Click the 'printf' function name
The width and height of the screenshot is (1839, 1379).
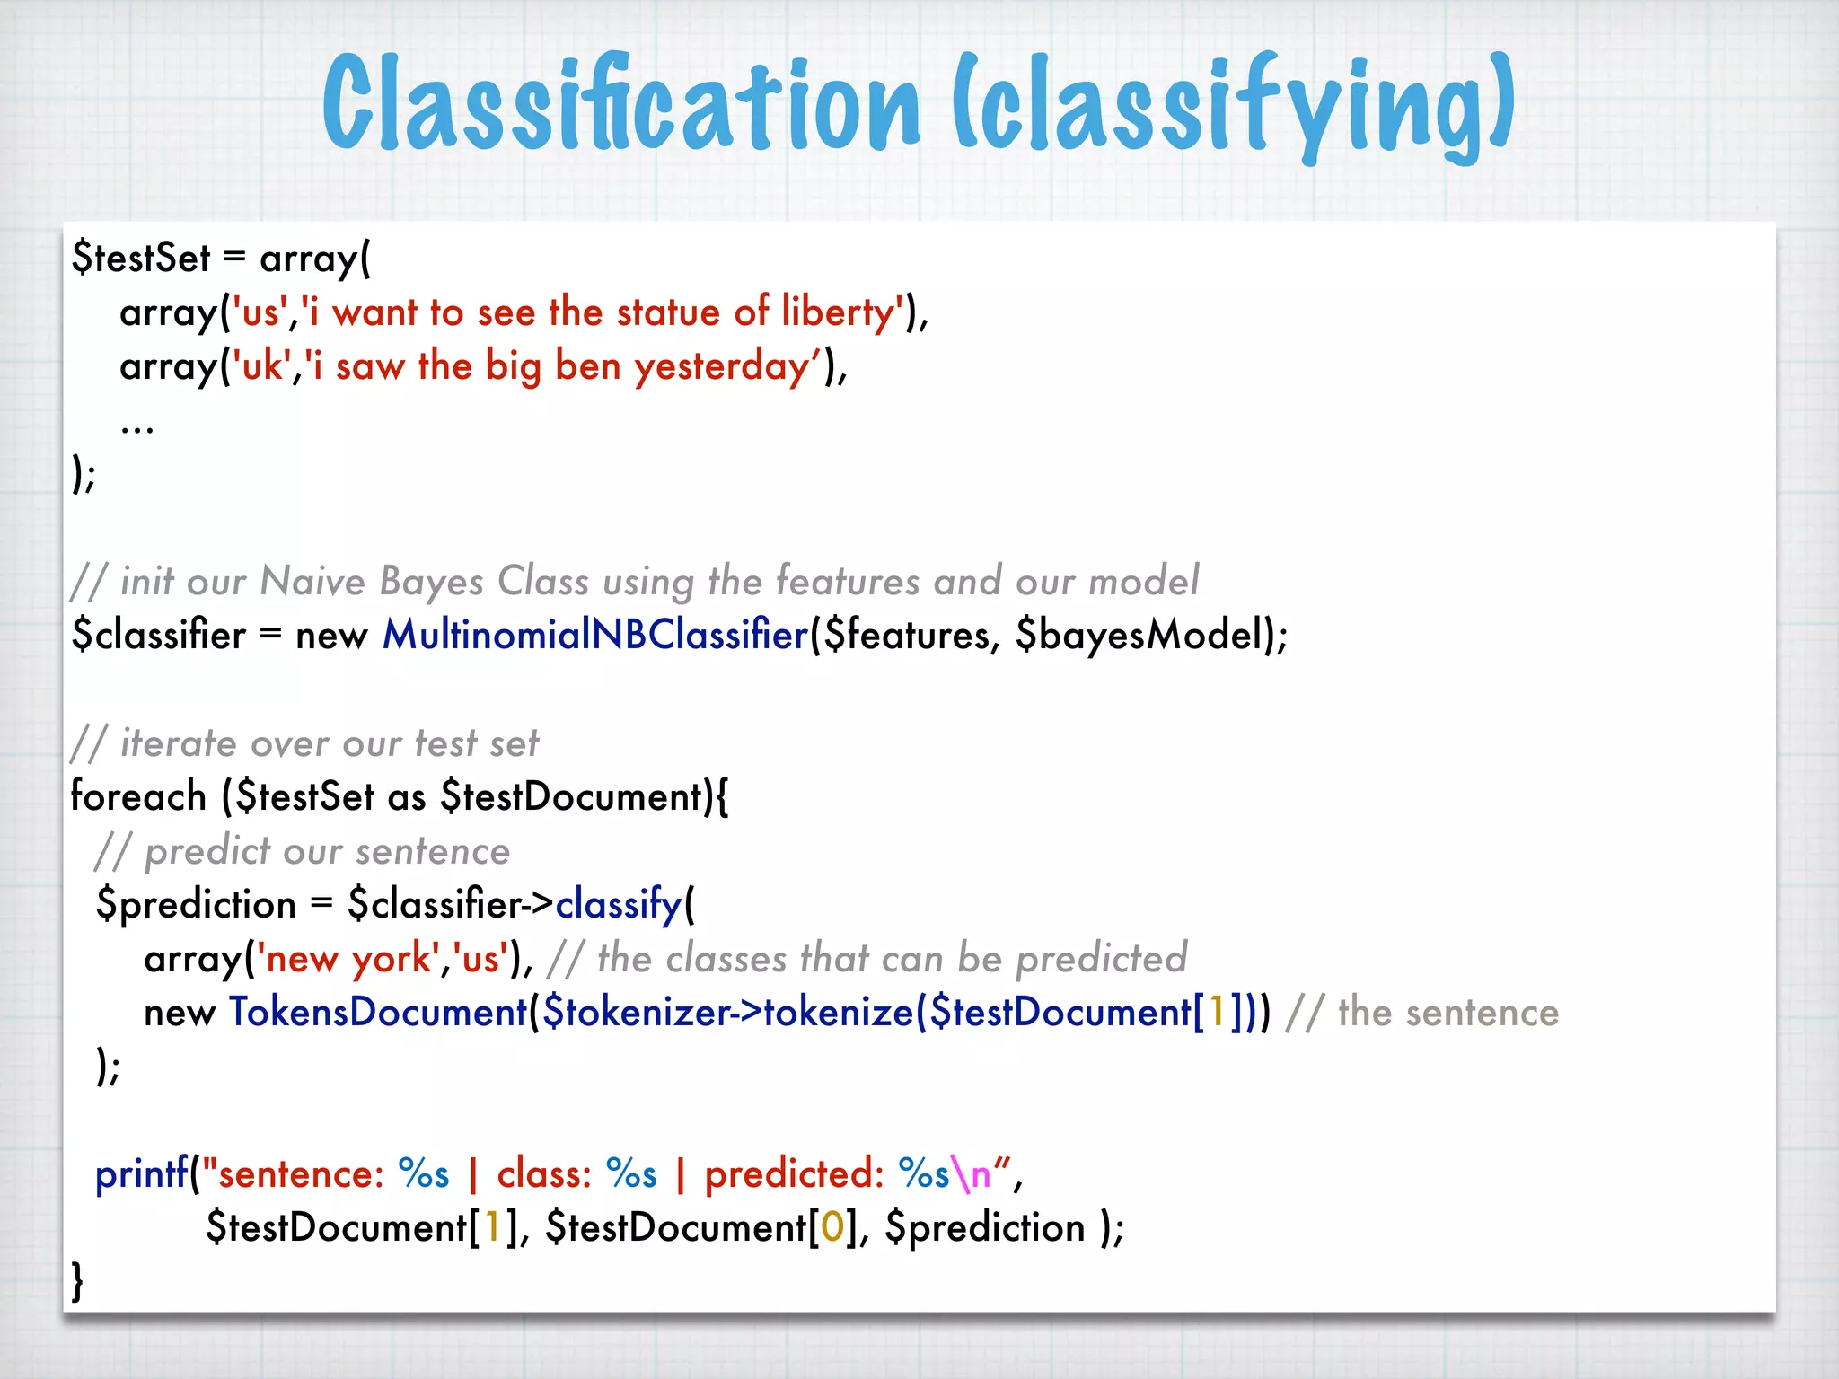pyautogui.click(x=142, y=1173)
